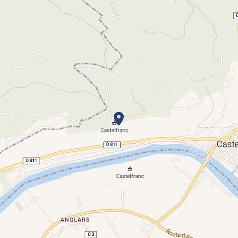Viewport: 238px width, 238px height.
Task: Select the large Caste town label at right
Action: click(x=227, y=144)
